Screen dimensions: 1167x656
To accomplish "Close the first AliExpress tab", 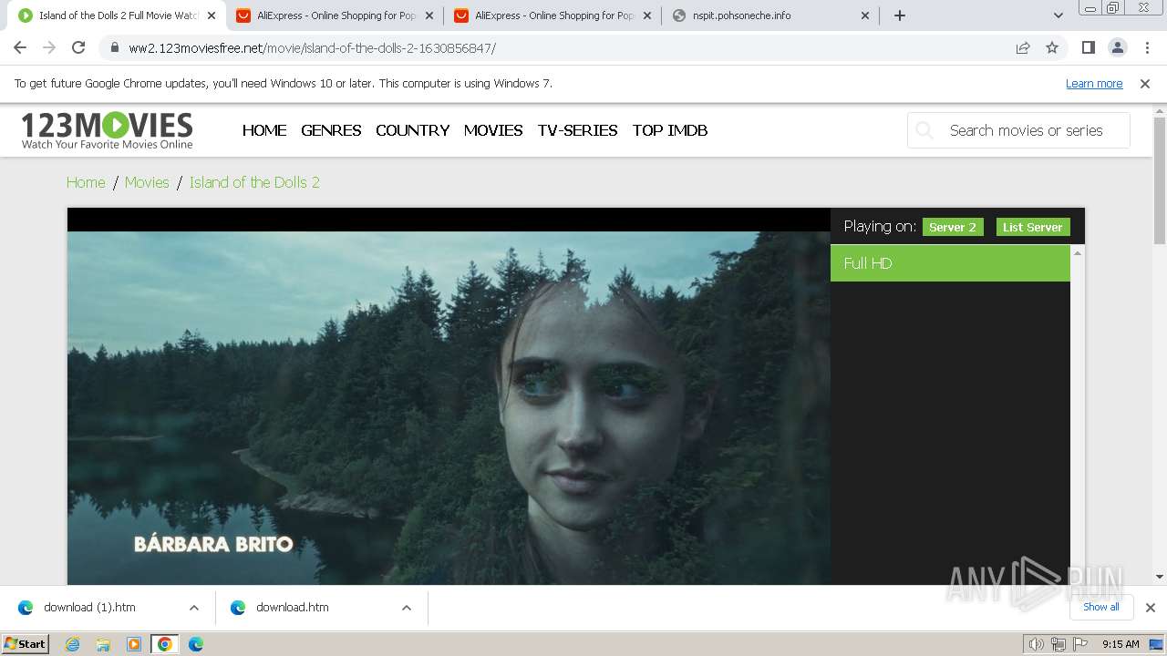I will click(429, 15).
